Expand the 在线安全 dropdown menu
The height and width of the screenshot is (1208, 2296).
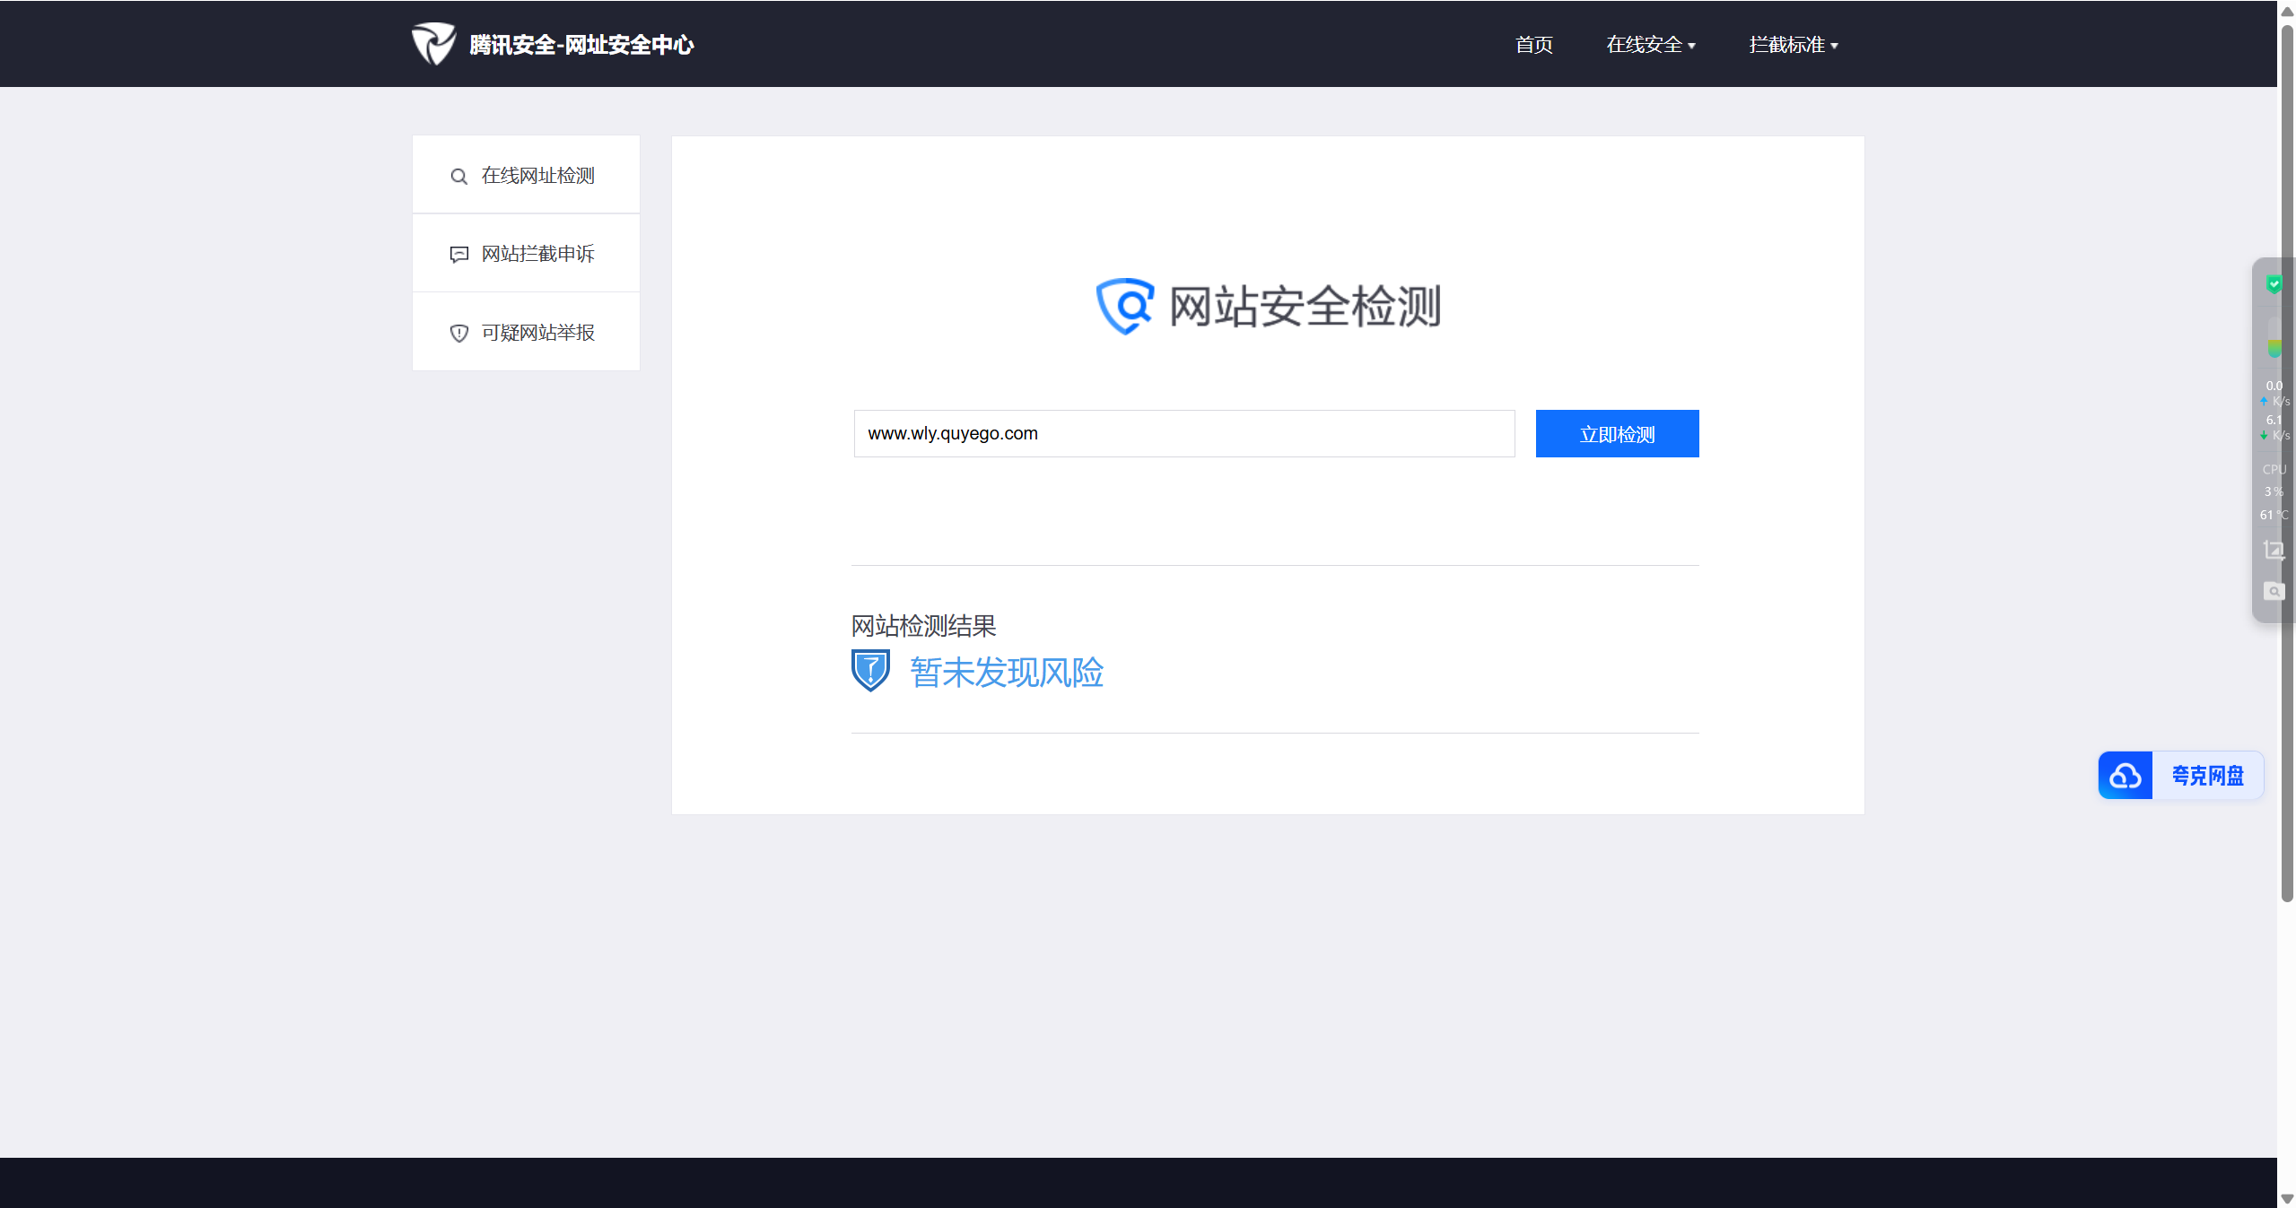coord(1650,45)
